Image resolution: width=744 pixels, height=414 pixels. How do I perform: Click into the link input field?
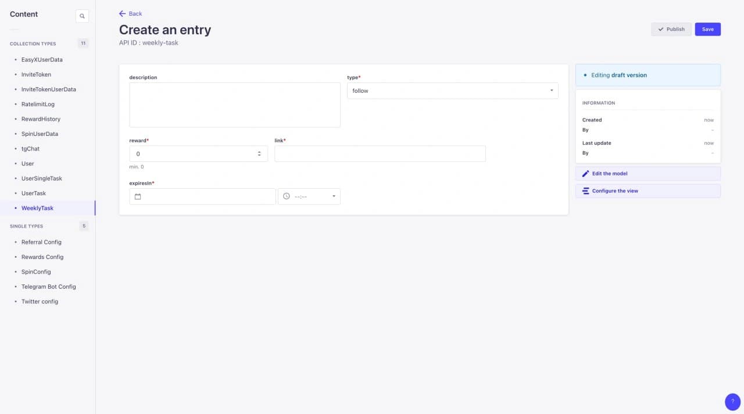pos(380,154)
